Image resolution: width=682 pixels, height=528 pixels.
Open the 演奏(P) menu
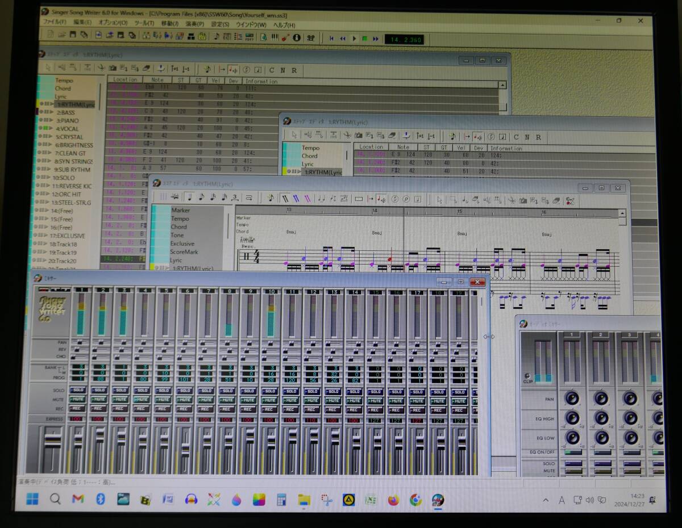(x=195, y=24)
